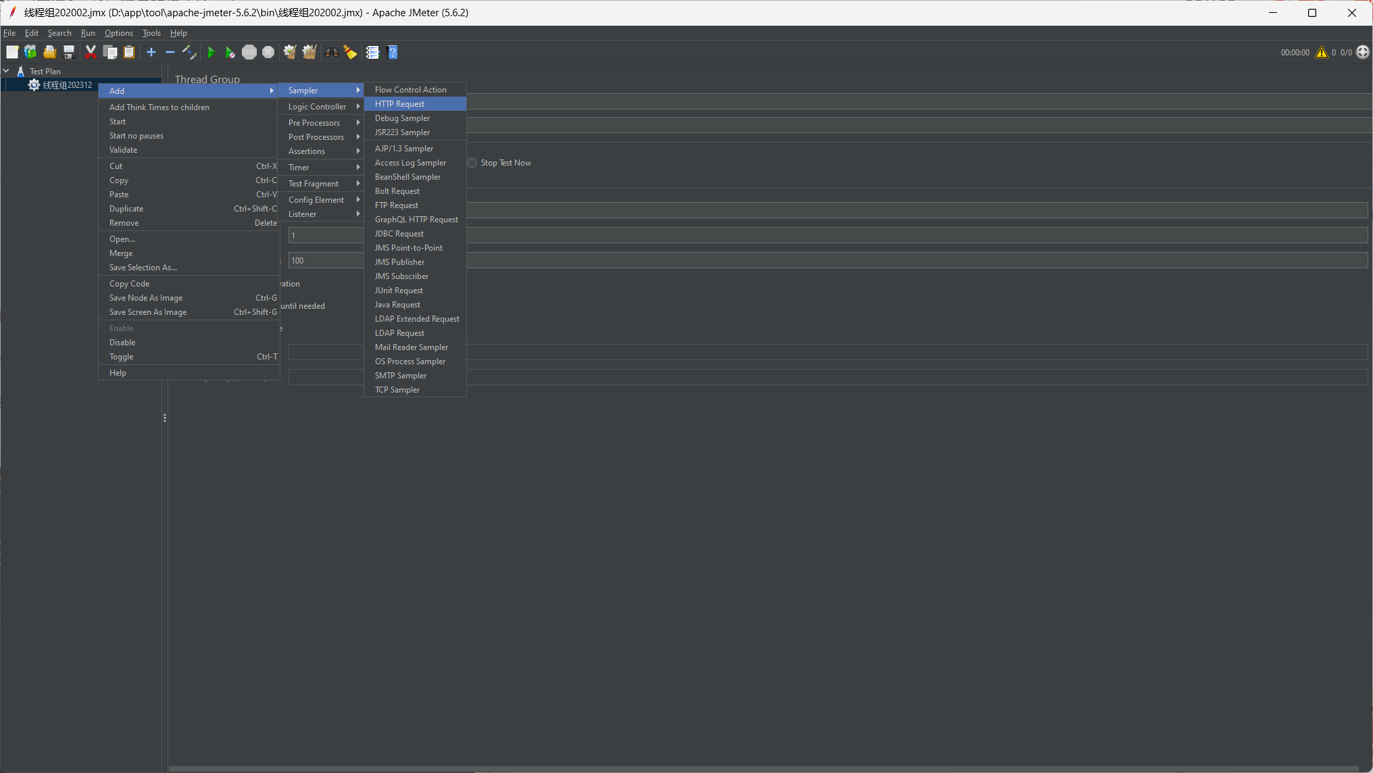The image size is (1373, 773).
Task: Choose Debug Sampler
Action: (415, 118)
